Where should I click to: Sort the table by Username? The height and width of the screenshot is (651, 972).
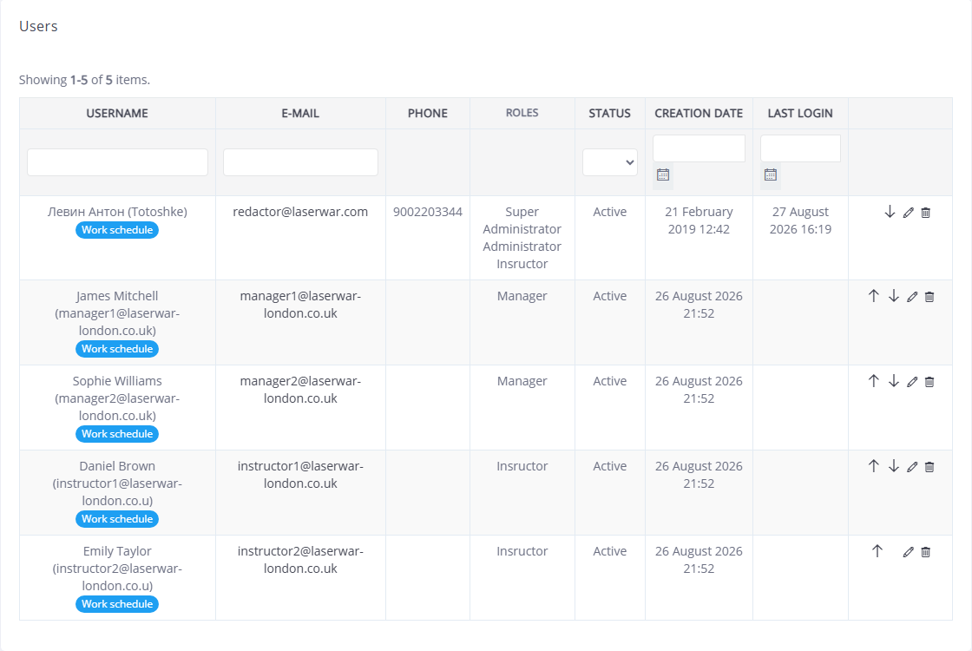[117, 114]
